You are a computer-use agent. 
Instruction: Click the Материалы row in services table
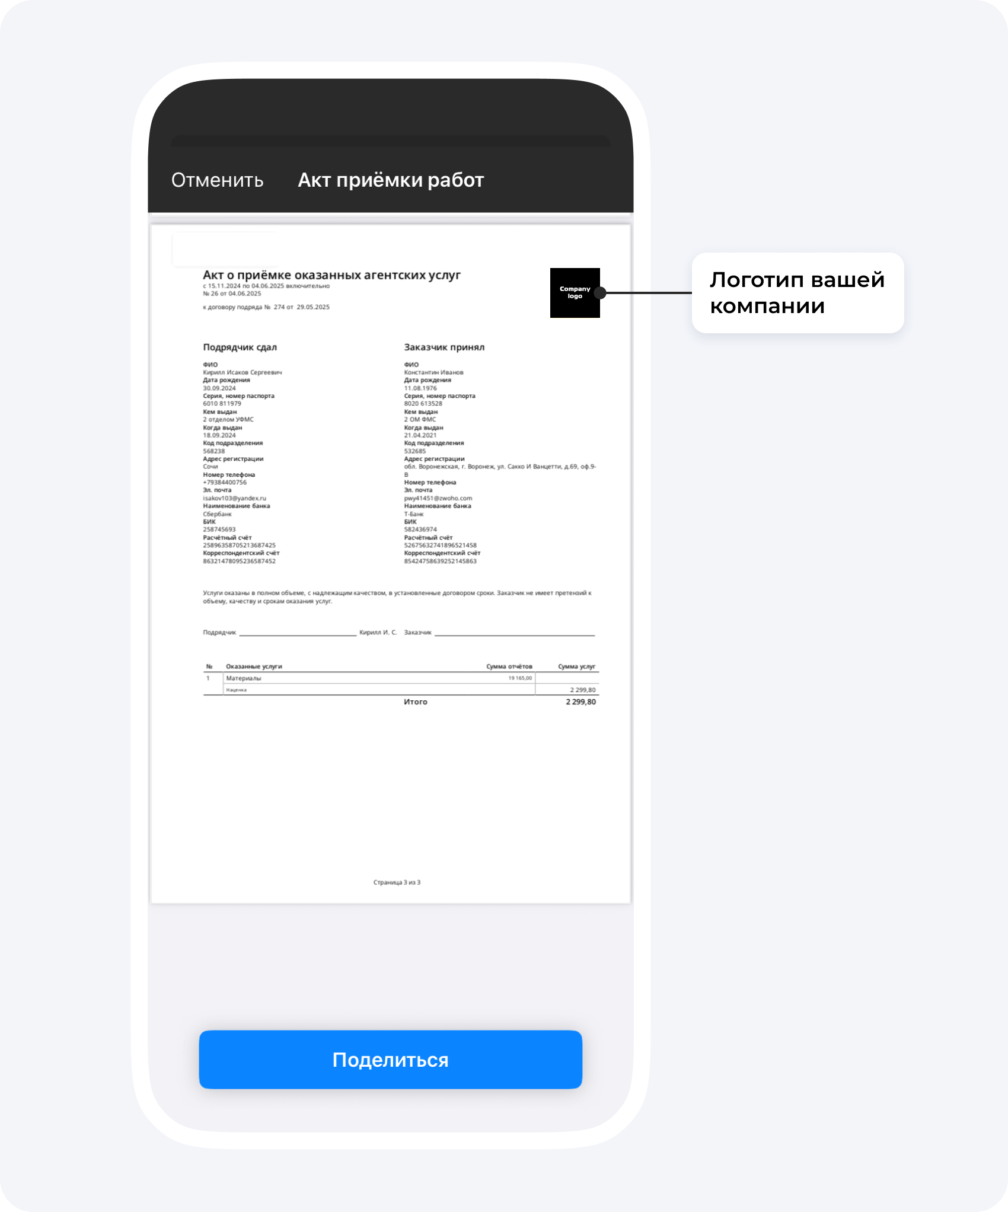point(401,678)
